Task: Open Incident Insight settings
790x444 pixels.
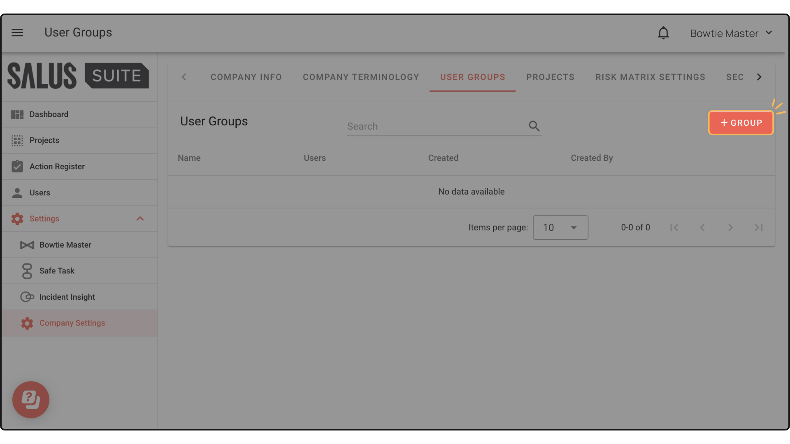Action: pyautogui.click(x=67, y=297)
